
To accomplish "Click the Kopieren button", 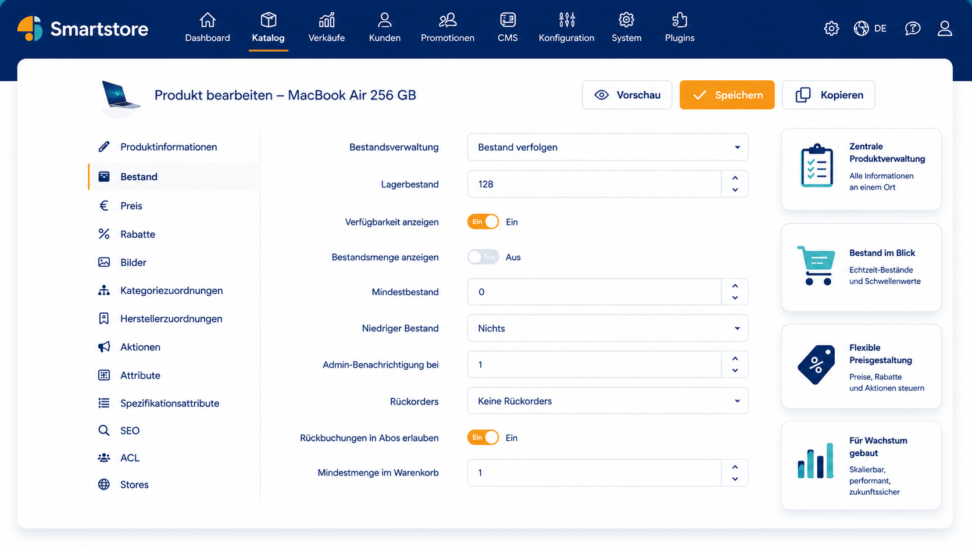I will (828, 95).
